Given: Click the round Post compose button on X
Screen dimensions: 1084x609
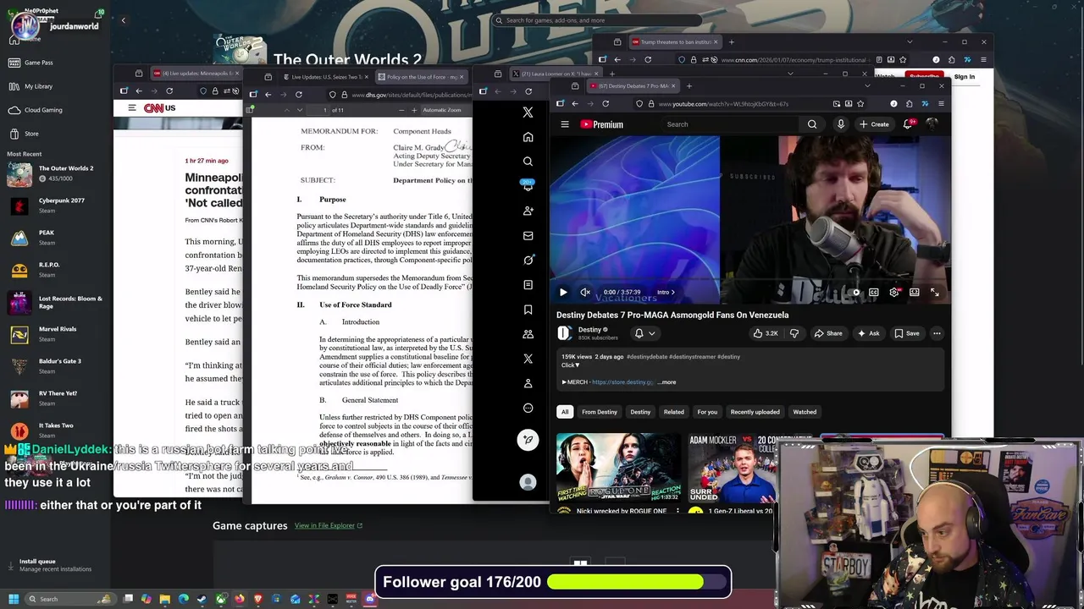Looking at the screenshot, I should click(x=528, y=439).
